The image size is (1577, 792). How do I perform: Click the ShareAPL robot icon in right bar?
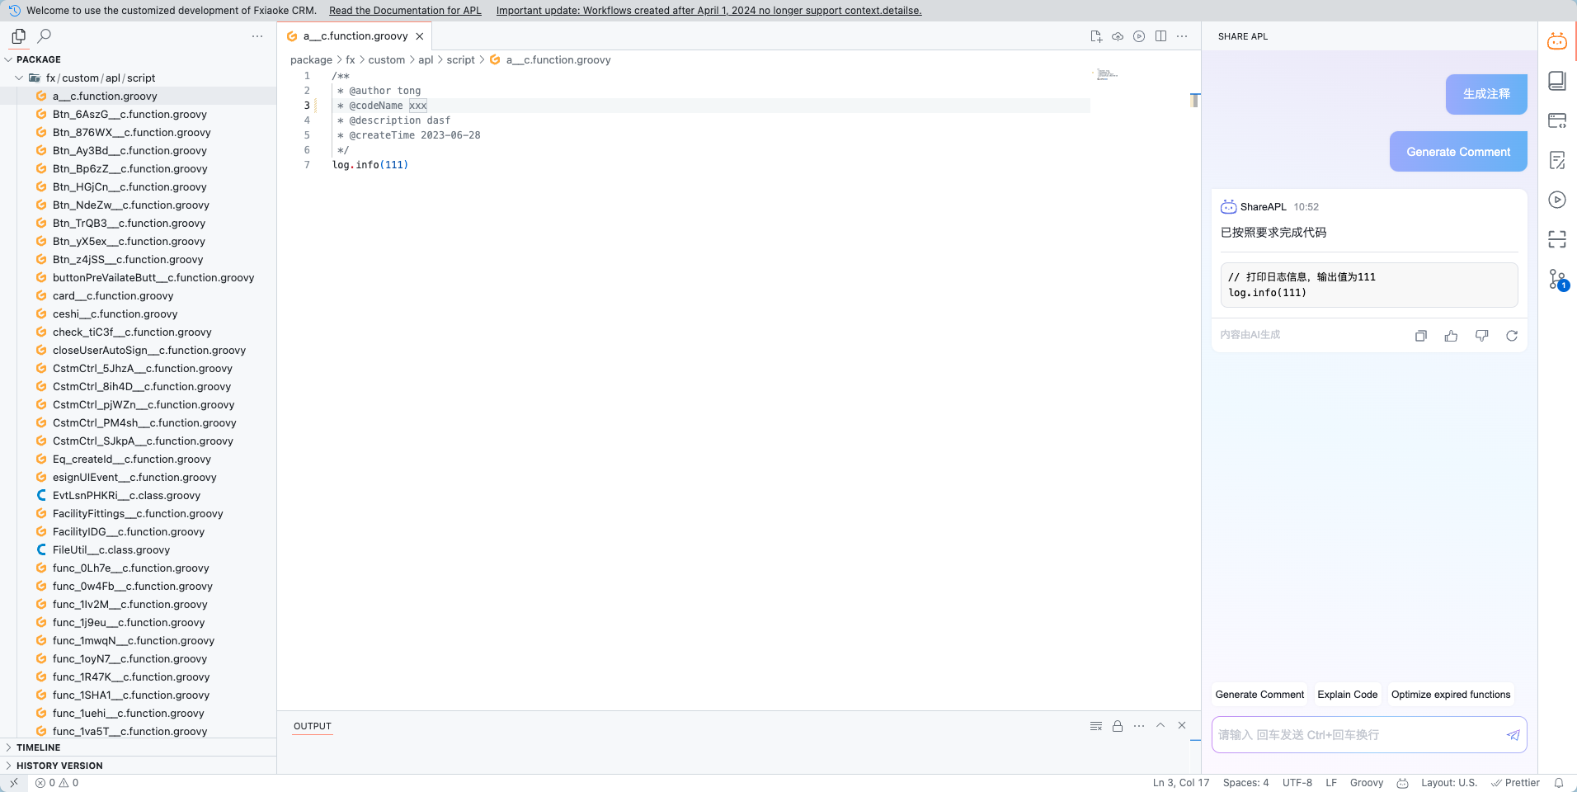(1556, 41)
